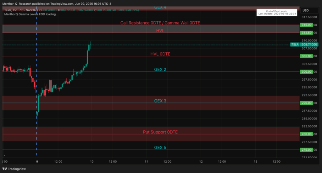
Task: Select the GEX 5 level label
Action: (x=160, y=147)
